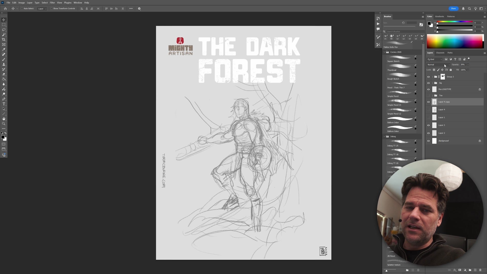Select the Eyedropper tool

click(x=4, y=49)
